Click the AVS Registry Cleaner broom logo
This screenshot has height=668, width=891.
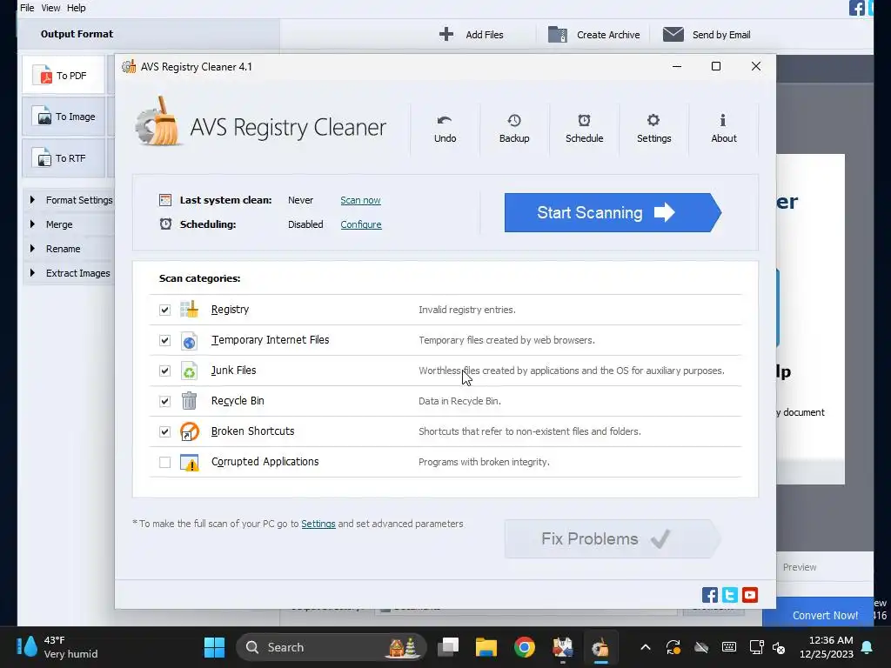click(x=158, y=122)
